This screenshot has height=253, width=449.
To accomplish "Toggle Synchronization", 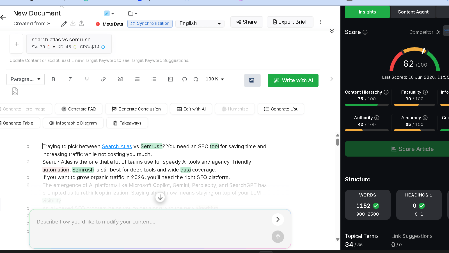I will (150, 23).
